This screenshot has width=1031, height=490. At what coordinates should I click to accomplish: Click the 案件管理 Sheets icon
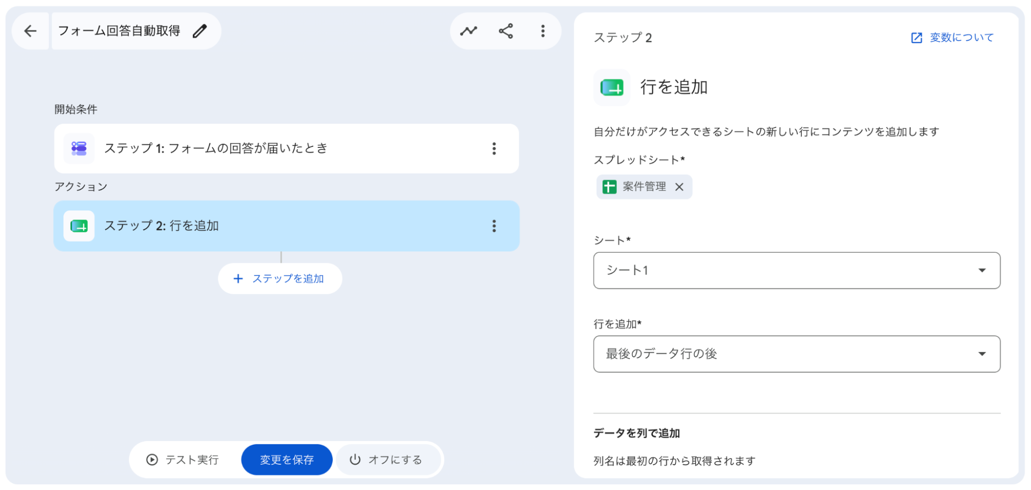(x=610, y=187)
